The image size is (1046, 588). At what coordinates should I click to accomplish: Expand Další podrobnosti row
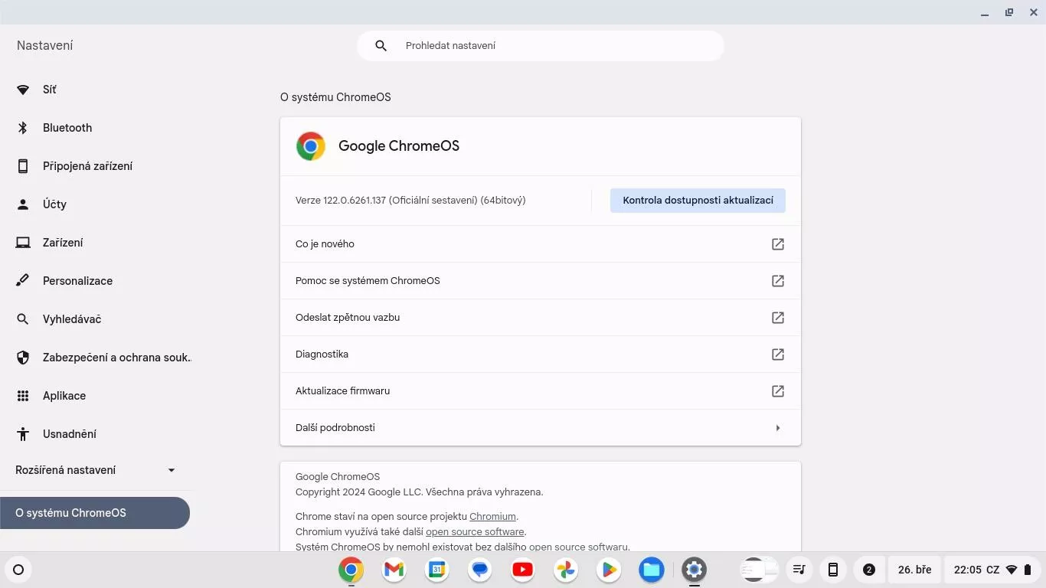coord(541,428)
